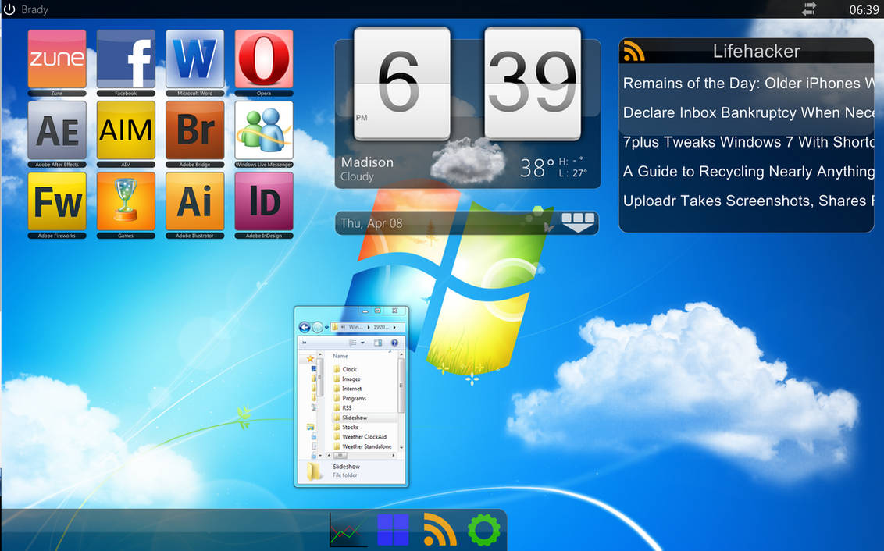Launch the Zune app tile
Image resolution: width=884 pixels, height=551 pixels.
(x=57, y=59)
